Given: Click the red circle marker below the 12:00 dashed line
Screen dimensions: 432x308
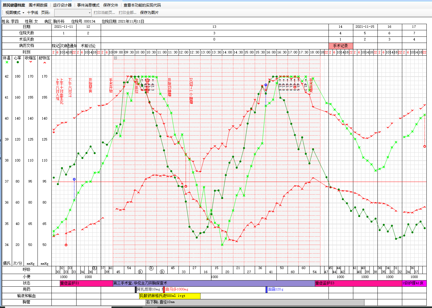Looking at the screenshot, I should 186,186.
